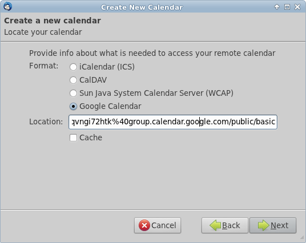Click the Create New Calendar title bar text
This screenshot has width=306, height=243.
coord(142,7)
